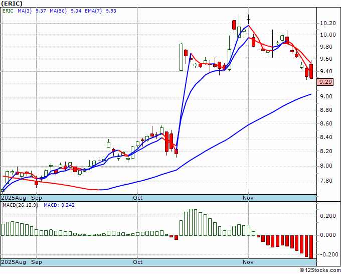Click the 9.00 price axis label
341x274 pixels.
326,96
